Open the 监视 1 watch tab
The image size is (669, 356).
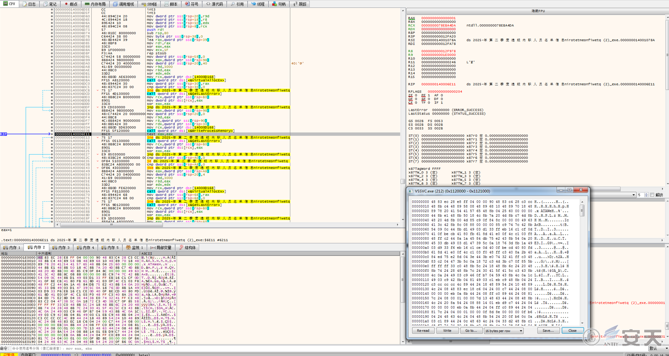(x=135, y=248)
